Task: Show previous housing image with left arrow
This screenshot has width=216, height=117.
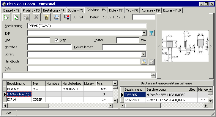Action: pos(159,46)
